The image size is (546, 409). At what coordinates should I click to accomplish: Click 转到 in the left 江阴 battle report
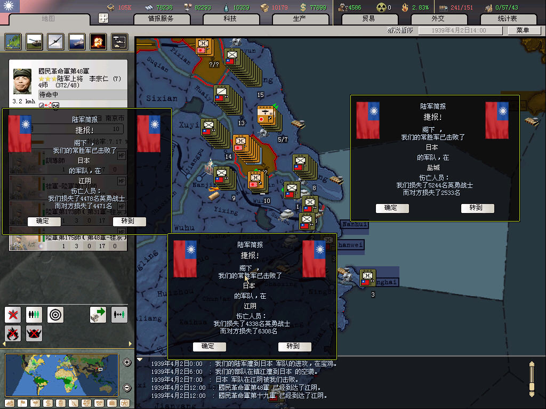coord(129,221)
